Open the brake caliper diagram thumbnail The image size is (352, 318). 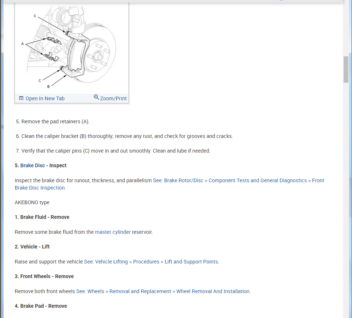[x=72, y=48]
